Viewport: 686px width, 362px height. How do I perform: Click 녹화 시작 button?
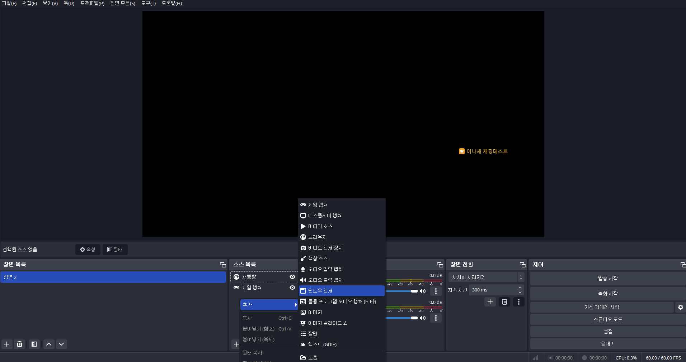click(x=608, y=294)
